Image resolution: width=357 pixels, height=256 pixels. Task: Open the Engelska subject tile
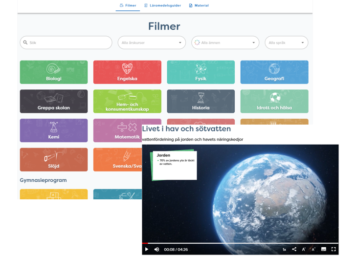pos(127,72)
